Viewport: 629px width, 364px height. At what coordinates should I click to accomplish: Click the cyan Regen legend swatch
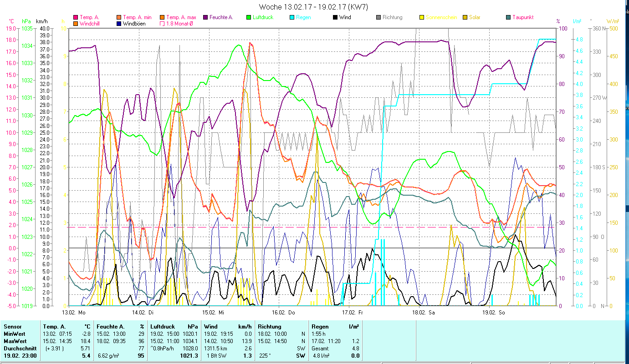291,18
